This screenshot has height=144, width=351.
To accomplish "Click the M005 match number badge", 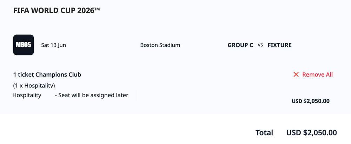I will 24,45.
